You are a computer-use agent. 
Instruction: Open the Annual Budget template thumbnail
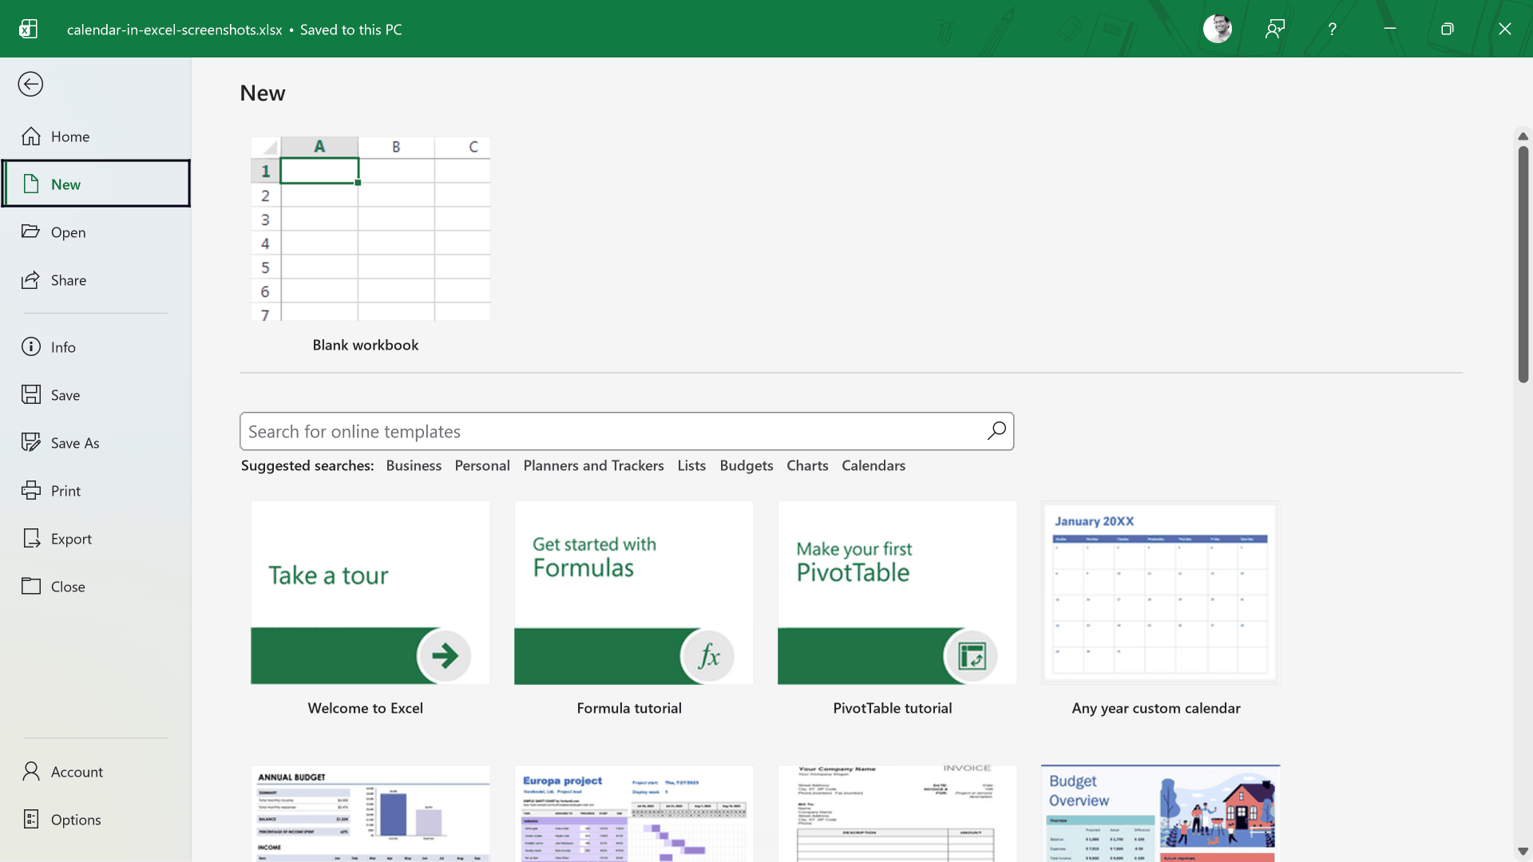pyautogui.click(x=370, y=813)
